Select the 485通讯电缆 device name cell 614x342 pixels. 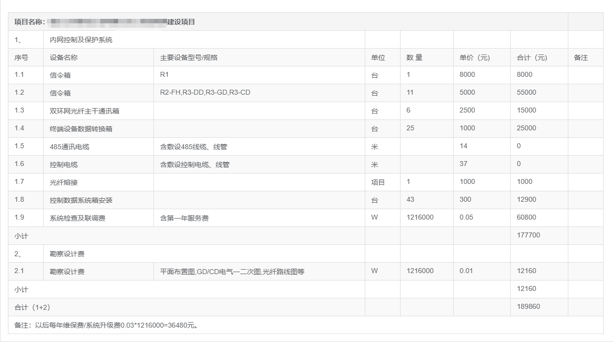[69, 147]
